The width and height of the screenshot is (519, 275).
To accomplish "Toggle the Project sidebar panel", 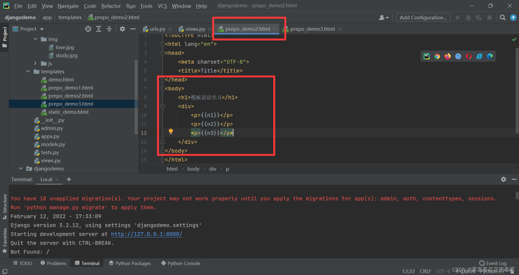I will (5, 36).
